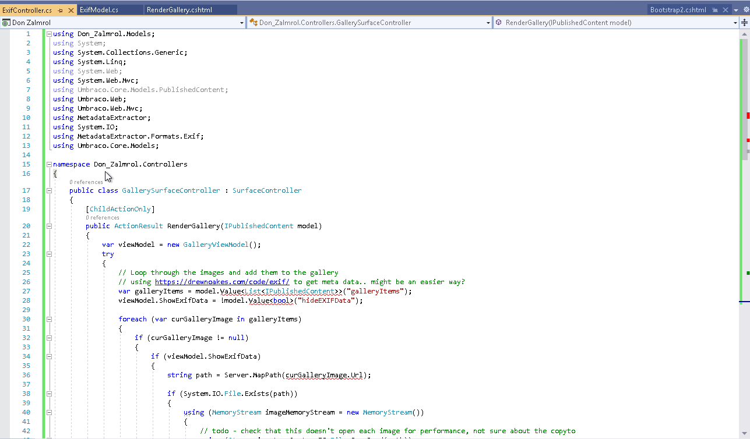Collapse the curGalleryImage null check at line 32
Image resolution: width=750 pixels, height=439 pixels.
49,338
